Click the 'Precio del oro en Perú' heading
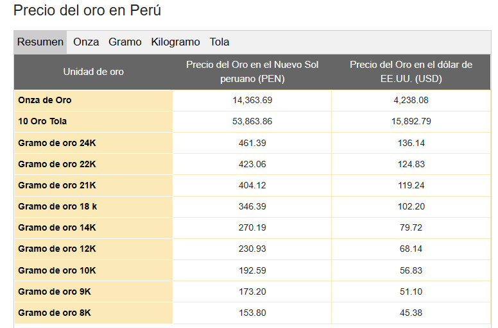498x328 pixels. click(x=87, y=11)
